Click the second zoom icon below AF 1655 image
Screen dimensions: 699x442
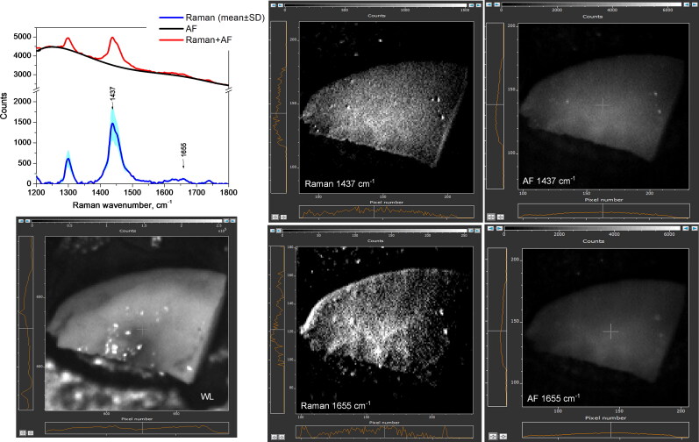503,436
